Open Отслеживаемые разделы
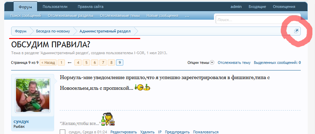 pos(71,16)
